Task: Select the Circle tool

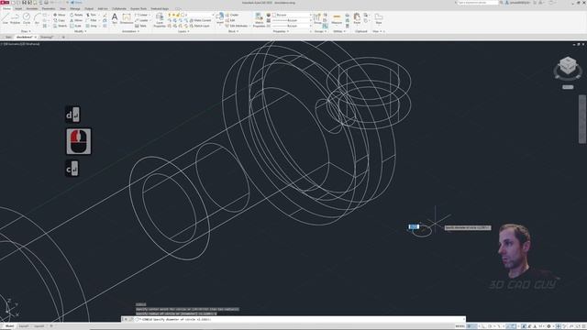Action: pyautogui.click(x=27, y=18)
